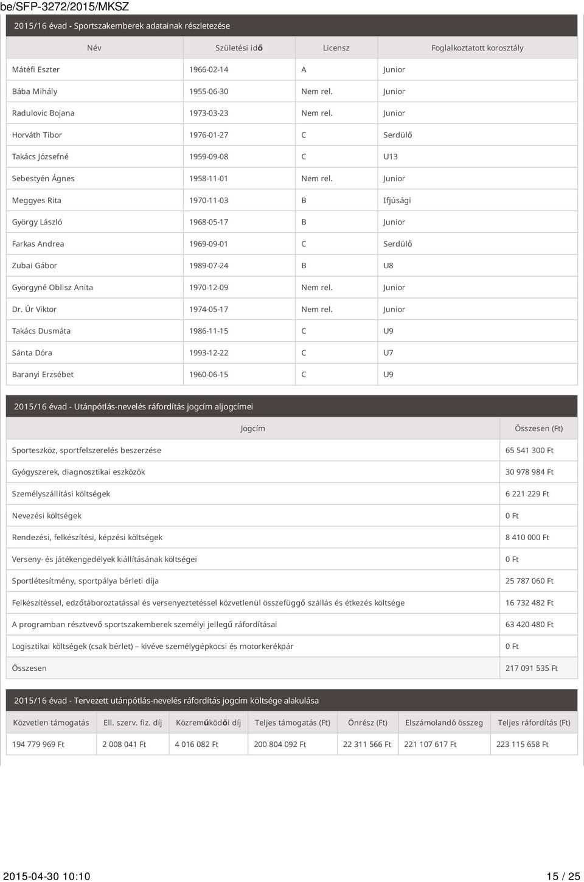Screen dimensions: 584x882
Task: Click the Dr. Úr Viktor name cell
Action: tap(34, 309)
